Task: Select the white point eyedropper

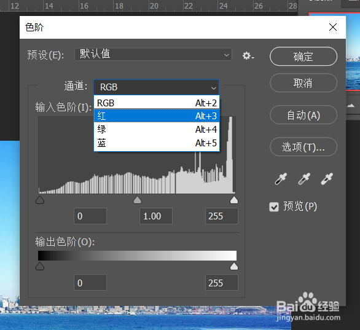Action: click(x=327, y=179)
